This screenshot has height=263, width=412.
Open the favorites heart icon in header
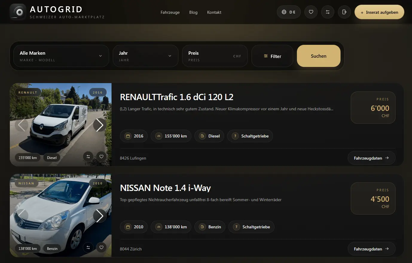311,12
